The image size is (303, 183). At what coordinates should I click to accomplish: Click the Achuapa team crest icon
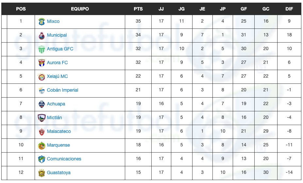point(42,104)
